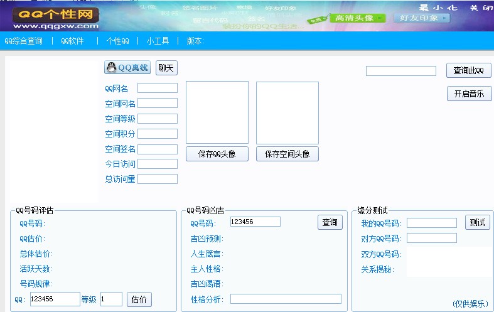Image resolution: width=494 pixels, height=312 pixels.
Task: Click the QQ网名 field
Action: [158, 88]
